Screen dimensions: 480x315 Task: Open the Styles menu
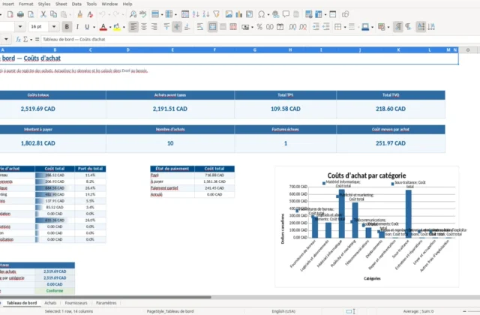(x=44, y=4)
